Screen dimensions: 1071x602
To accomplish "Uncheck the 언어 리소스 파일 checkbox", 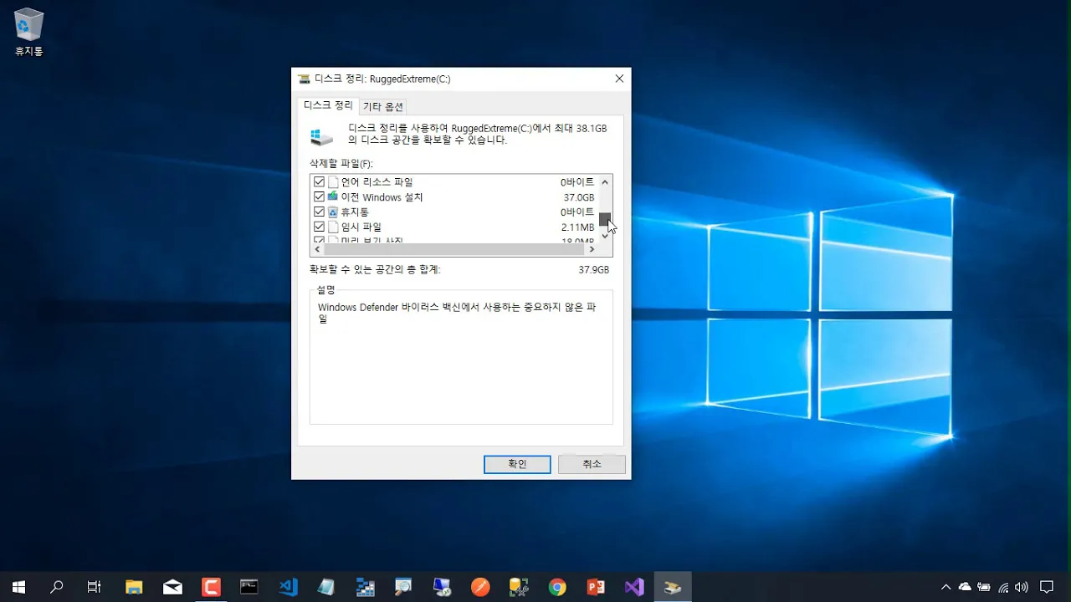I will click(319, 181).
